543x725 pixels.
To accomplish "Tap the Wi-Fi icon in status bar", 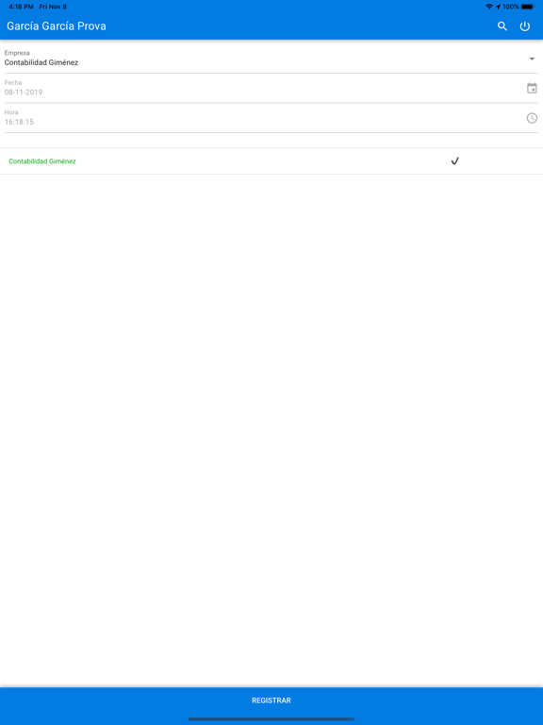I will coord(489,7).
